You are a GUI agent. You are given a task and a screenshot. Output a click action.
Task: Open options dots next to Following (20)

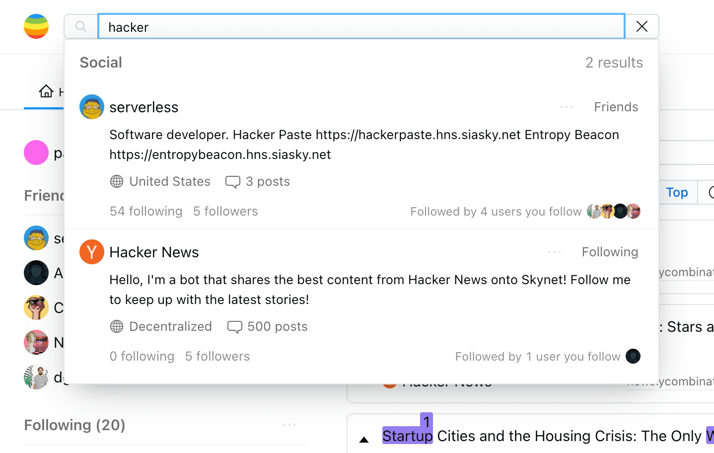click(x=289, y=425)
